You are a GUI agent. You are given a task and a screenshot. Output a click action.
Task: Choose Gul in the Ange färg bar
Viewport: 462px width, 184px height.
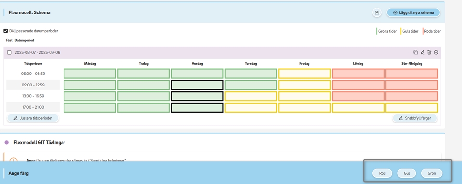pos(406,173)
